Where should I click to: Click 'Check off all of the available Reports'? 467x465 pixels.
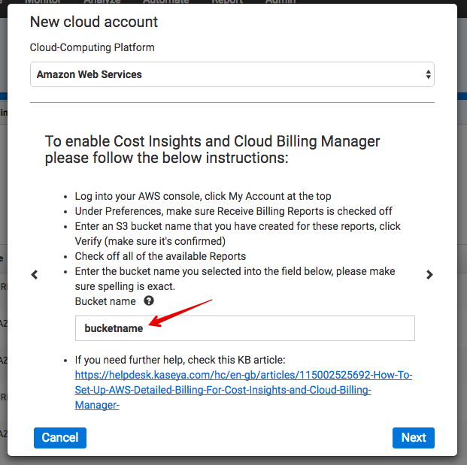click(160, 256)
